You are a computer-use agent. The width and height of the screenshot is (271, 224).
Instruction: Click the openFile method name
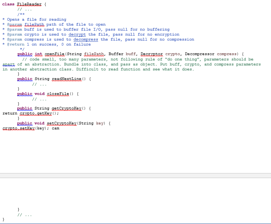(54, 54)
